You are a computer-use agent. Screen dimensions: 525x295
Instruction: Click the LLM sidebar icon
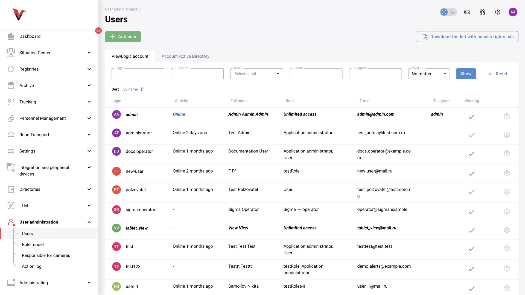(x=11, y=206)
